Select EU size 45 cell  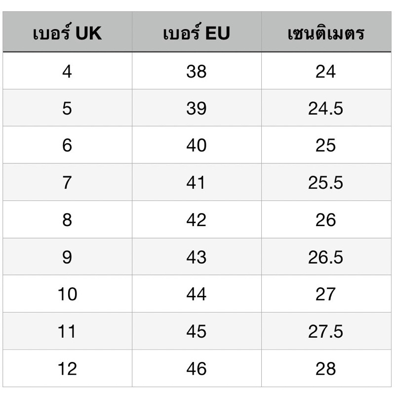tap(197, 331)
